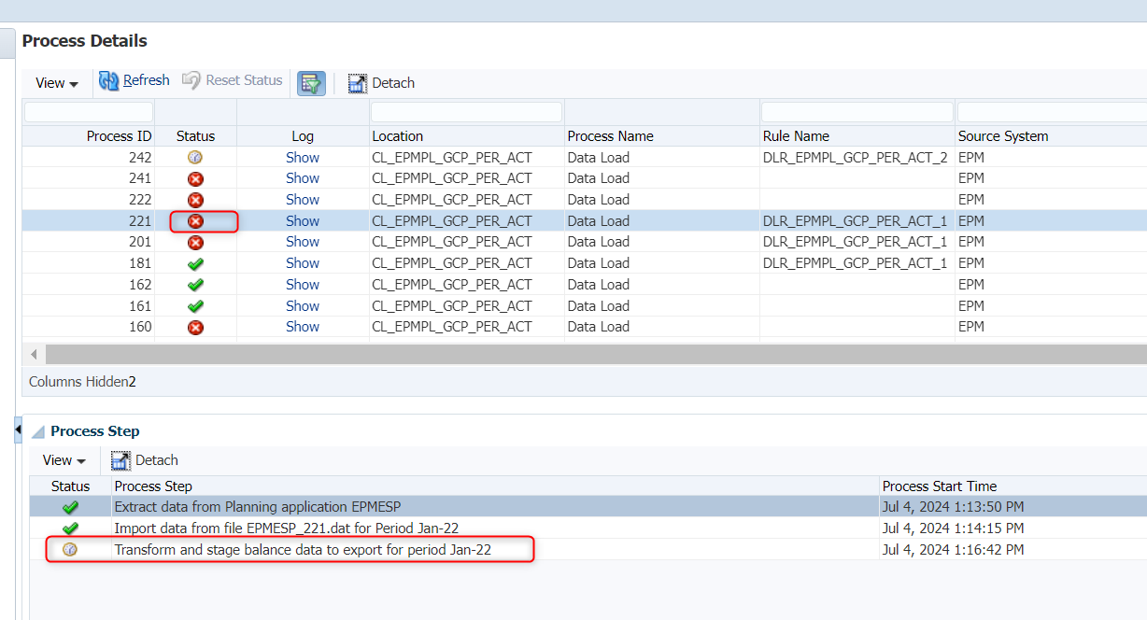Select Location cell for process 160
The height and width of the screenshot is (620, 1147).
coord(452,327)
